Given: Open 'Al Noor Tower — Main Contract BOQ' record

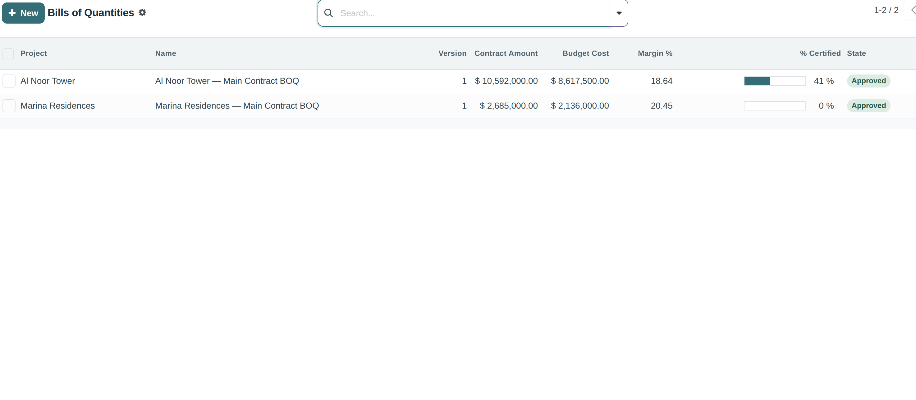Looking at the screenshot, I should click(x=227, y=81).
